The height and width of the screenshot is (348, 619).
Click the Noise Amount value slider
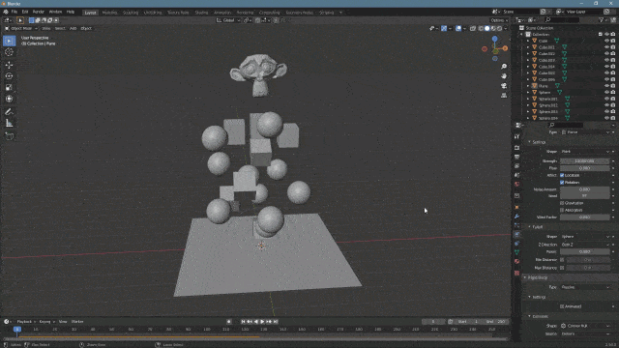tap(584, 189)
